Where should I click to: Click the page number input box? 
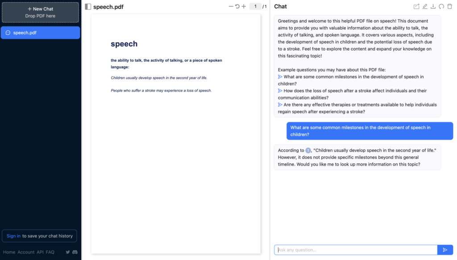(256, 7)
